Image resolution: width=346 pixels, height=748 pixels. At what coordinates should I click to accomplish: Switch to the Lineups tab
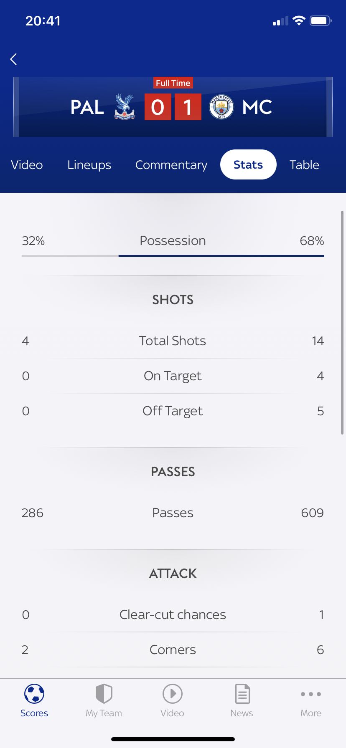(x=89, y=165)
